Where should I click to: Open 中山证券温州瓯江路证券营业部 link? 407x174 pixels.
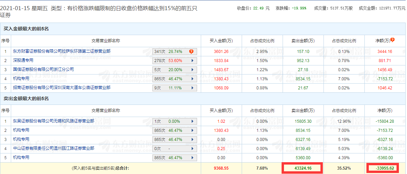pyautogui.click(x=53, y=148)
